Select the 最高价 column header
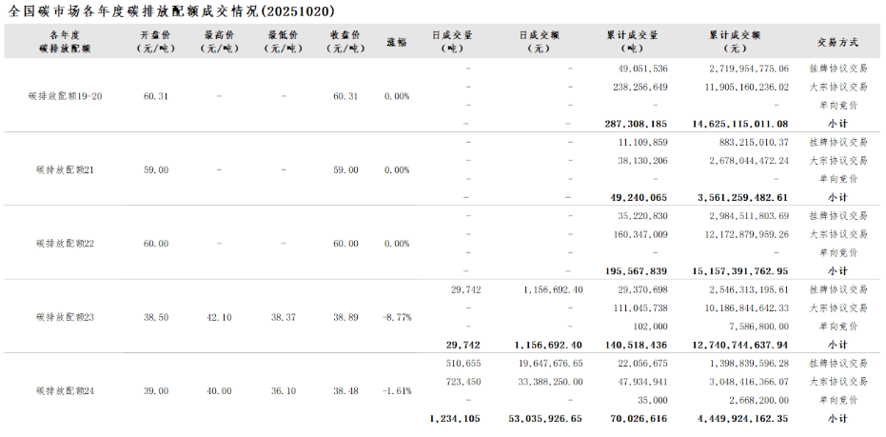The image size is (886, 437). [x=219, y=42]
